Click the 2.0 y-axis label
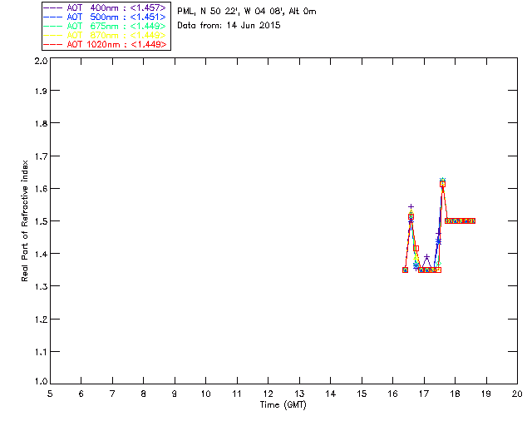Screen dimensions: 532x426 41,61
